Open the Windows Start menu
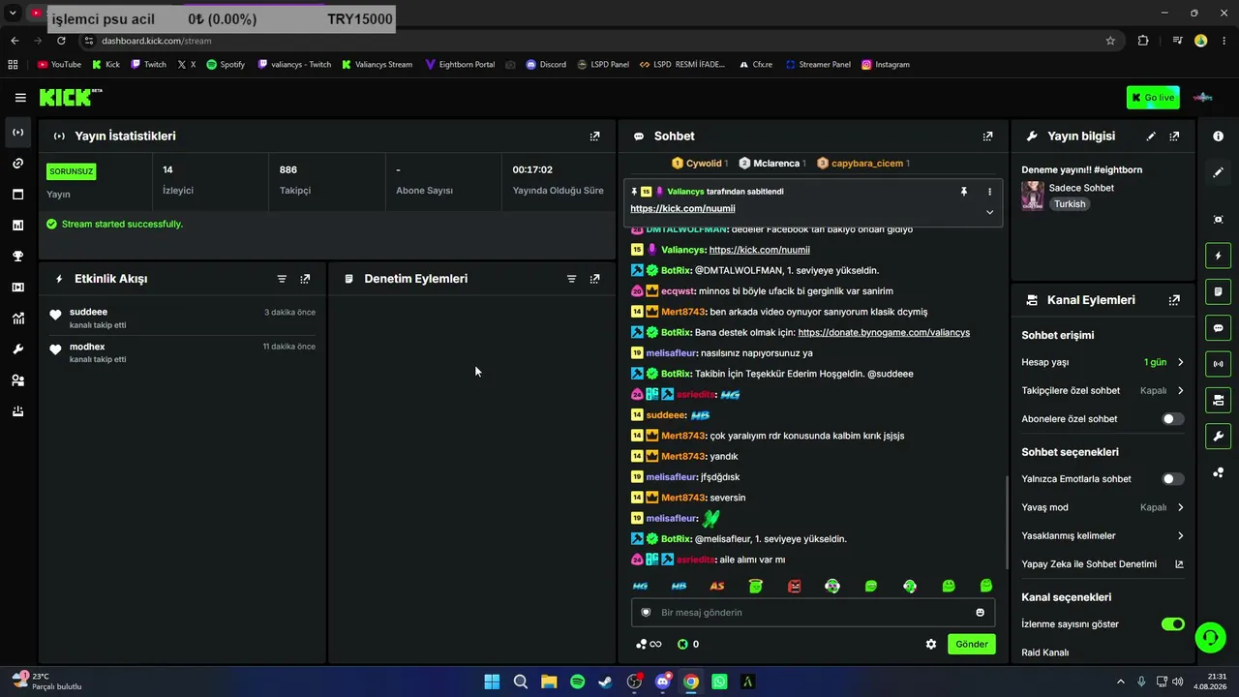The width and height of the screenshot is (1239, 697). click(x=492, y=682)
